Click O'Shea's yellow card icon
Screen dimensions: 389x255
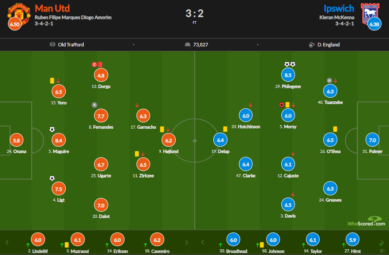[335, 129]
